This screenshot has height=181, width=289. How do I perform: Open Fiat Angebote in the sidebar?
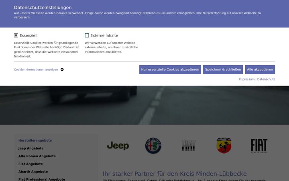click(x=31, y=164)
